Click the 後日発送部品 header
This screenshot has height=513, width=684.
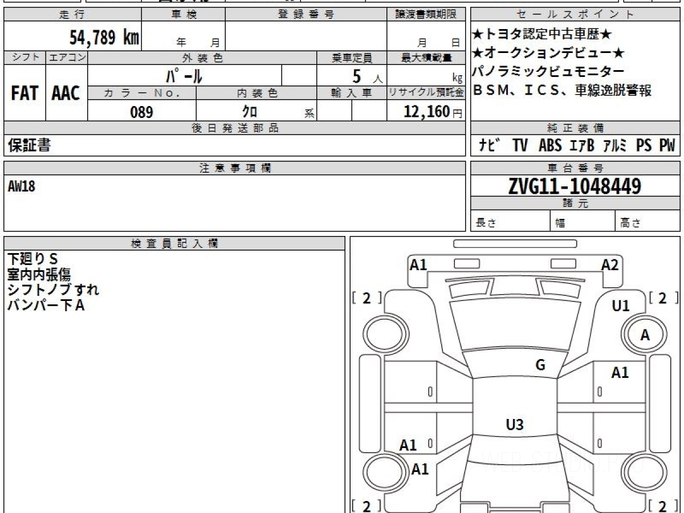[x=234, y=128]
